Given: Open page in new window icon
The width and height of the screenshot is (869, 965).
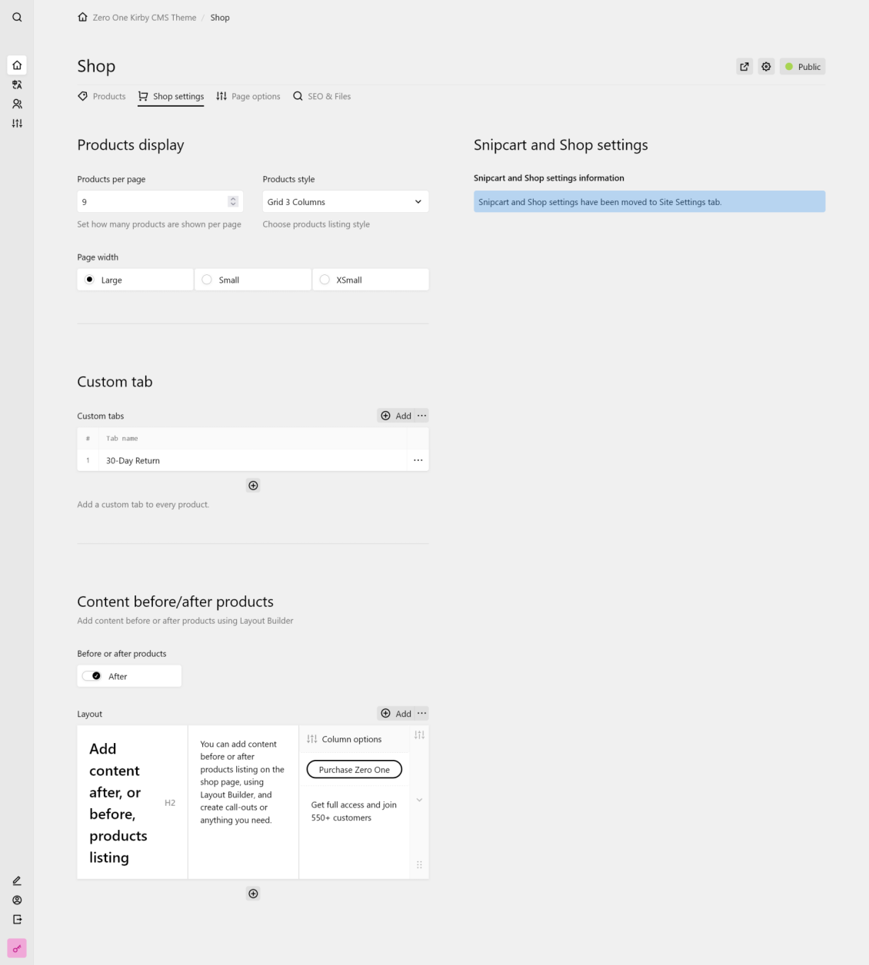Looking at the screenshot, I should (x=744, y=67).
